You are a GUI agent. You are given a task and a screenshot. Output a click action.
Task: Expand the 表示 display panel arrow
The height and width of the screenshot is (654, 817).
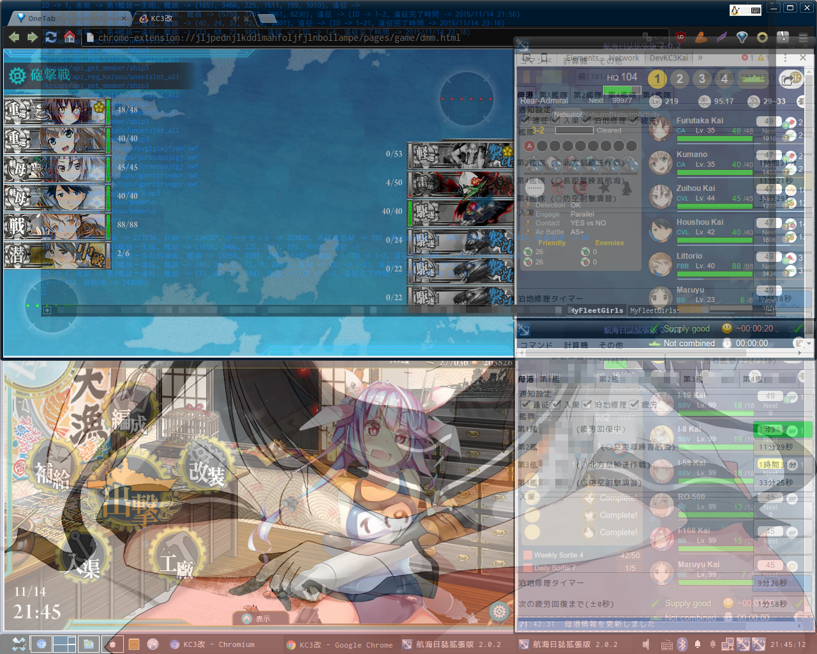coord(248,618)
